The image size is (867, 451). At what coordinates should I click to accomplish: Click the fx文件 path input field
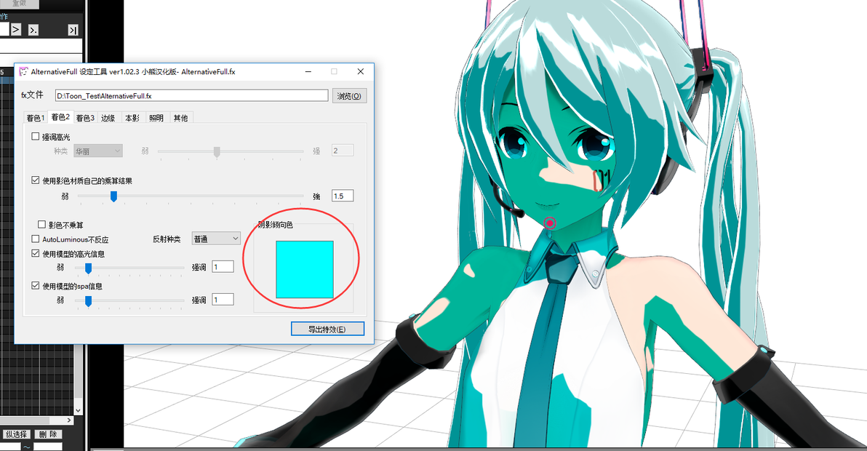(x=191, y=95)
